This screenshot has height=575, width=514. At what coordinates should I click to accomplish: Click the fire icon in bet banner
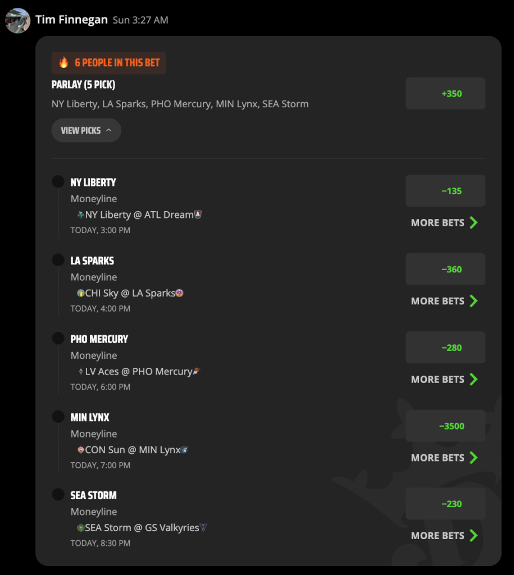[x=64, y=63]
